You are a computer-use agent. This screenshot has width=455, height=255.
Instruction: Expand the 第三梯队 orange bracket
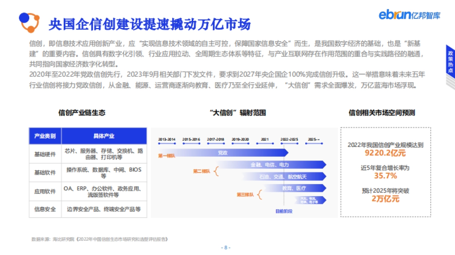[x=260, y=194]
